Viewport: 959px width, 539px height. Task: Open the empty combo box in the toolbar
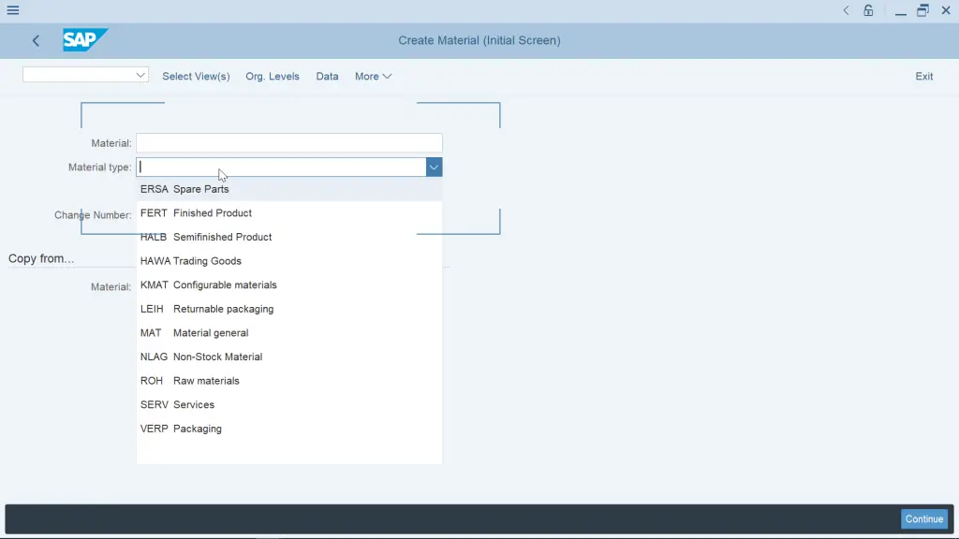tap(84, 74)
